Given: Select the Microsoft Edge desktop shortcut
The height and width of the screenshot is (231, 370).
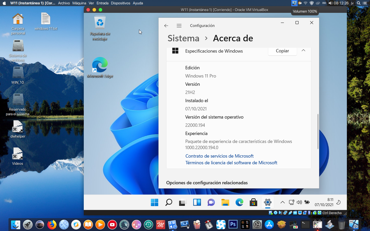Looking at the screenshot, I should point(100,68).
